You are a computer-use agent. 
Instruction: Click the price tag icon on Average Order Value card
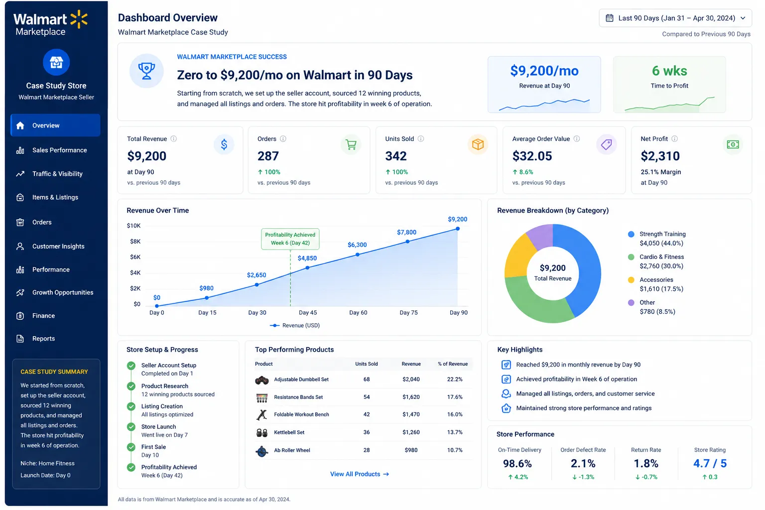tap(607, 144)
